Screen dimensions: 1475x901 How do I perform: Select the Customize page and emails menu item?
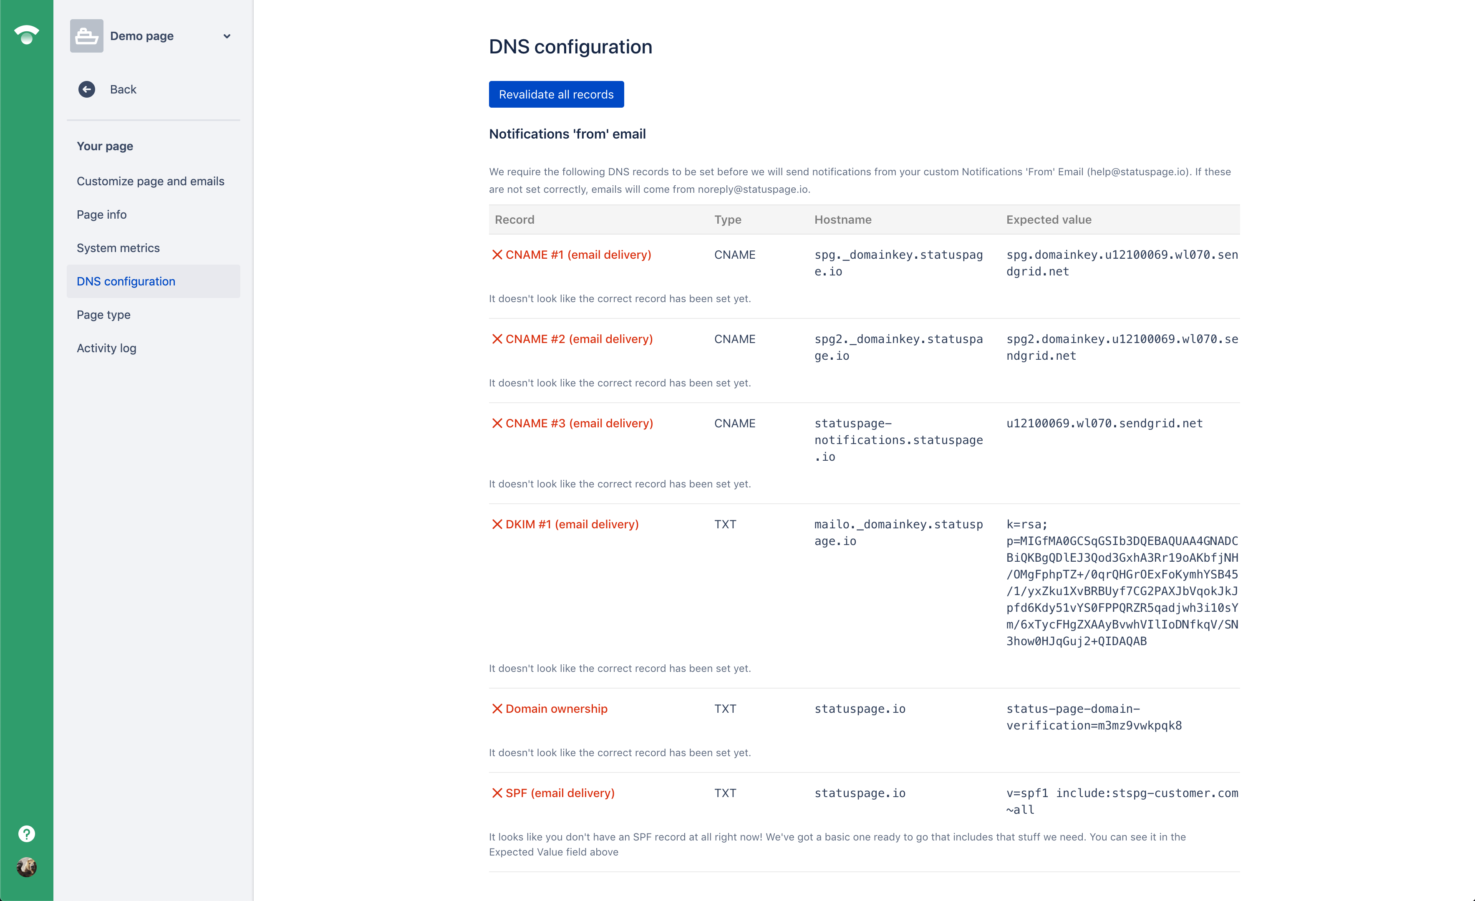click(x=151, y=180)
